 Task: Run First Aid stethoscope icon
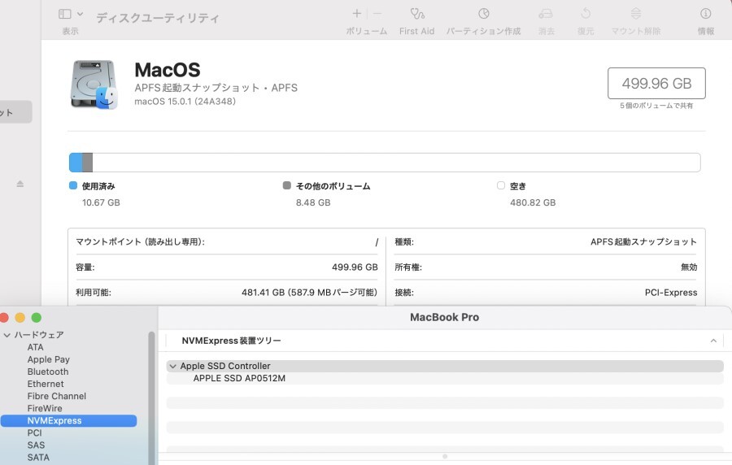(x=417, y=14)
